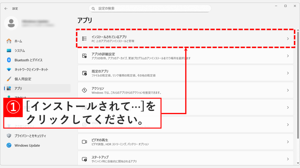Click the スタートアップ icon
This screenshot has width=300, height=168.
(x=85, y=159)
